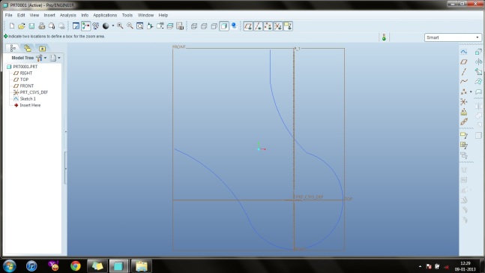Open the Model Tree settings dropdown

(41, 58)
